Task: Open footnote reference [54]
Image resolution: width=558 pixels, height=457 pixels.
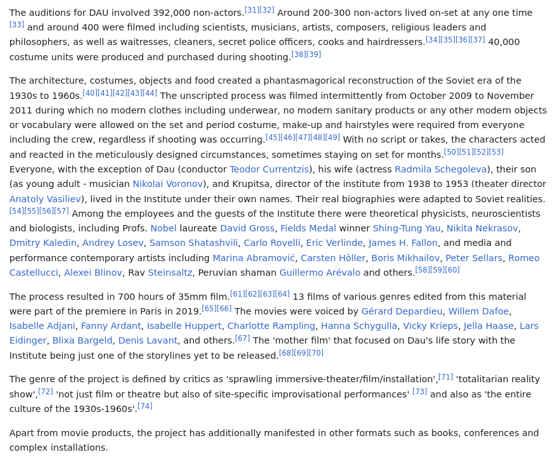Action: 16,210
